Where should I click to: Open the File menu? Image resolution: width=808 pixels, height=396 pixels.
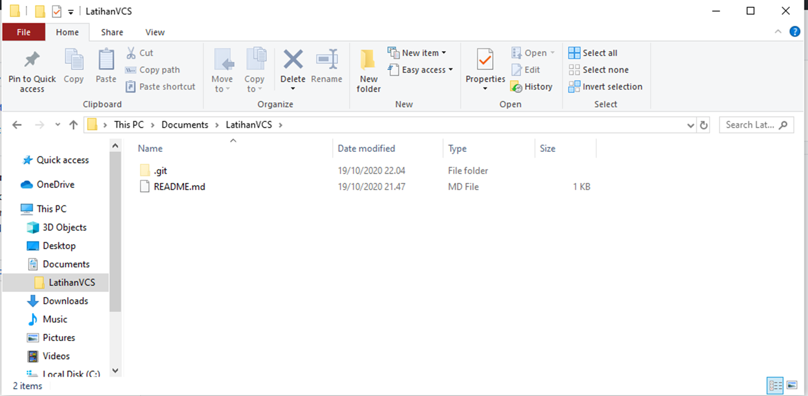pyautogui.click(x=24, y=32)
